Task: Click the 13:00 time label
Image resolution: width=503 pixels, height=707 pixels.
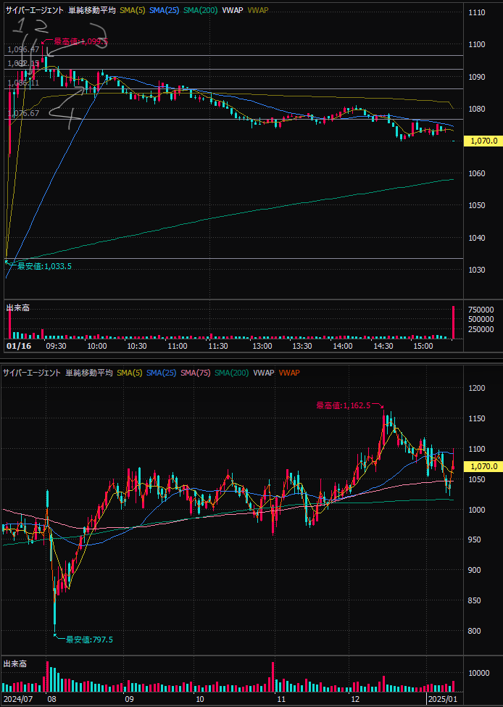Action: click(262, 346)
